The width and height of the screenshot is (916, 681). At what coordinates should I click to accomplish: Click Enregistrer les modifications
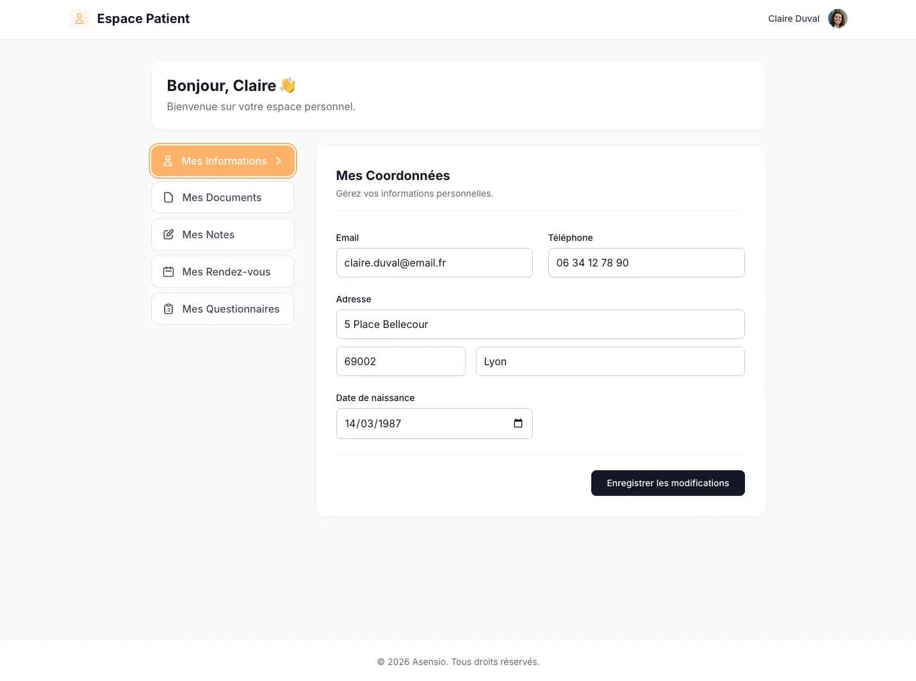[667, 483]
